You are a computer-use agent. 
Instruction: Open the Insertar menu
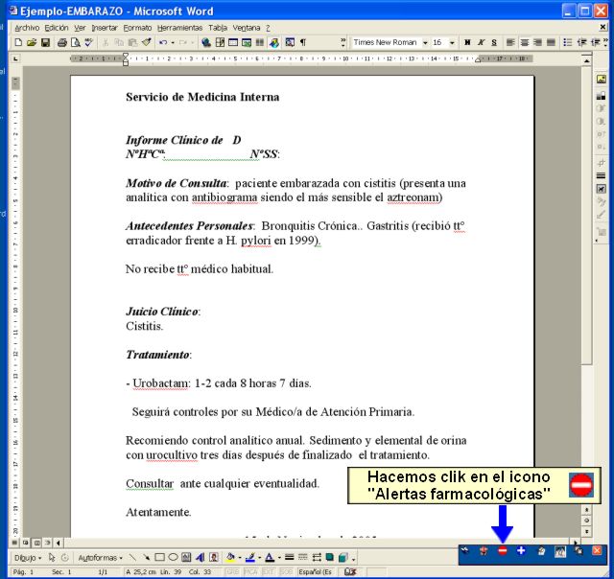(x=105, y=28)
